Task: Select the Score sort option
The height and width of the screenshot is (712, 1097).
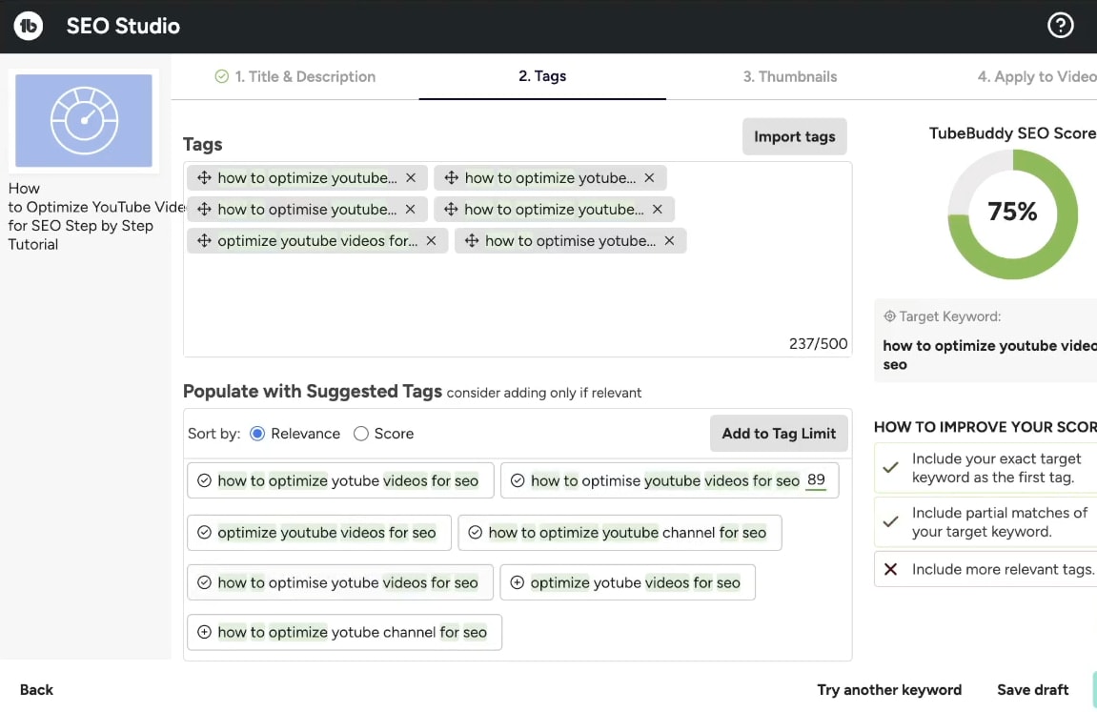Action: pyautogui.click(x=361, y=434)
